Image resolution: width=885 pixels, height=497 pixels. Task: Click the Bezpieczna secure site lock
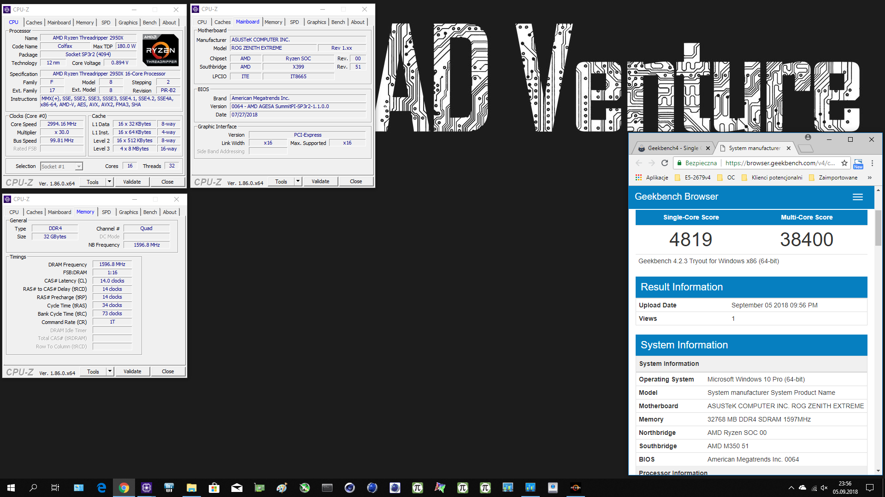(696, 163)
